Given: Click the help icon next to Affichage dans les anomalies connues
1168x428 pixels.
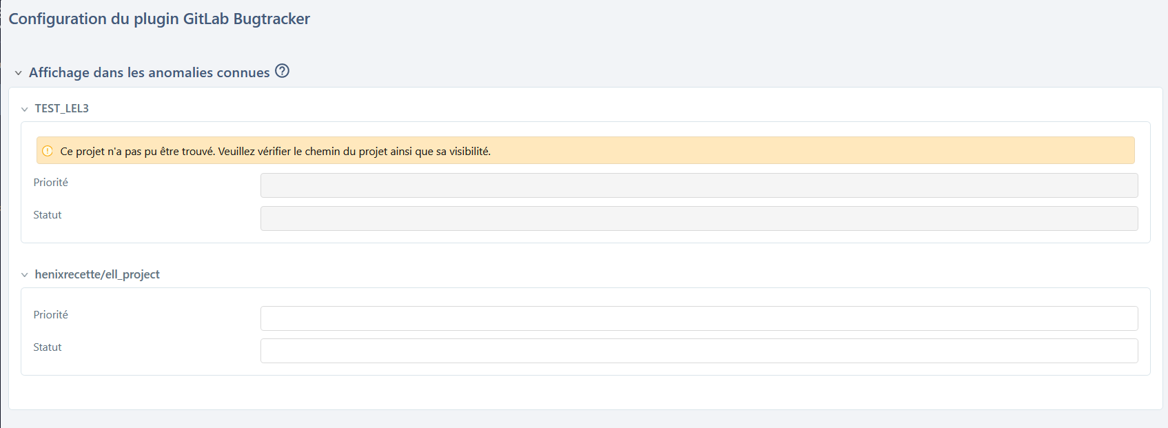Looking at the screenshot, I should click(x=282, y=71).
